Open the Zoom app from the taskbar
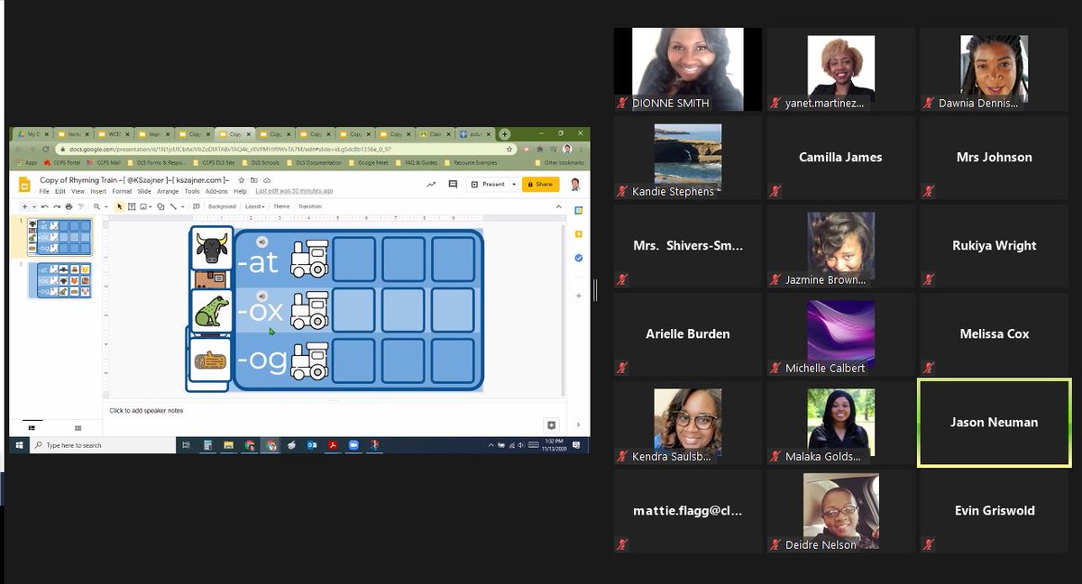Viewport: 1082px width, 584px height. pos(354,444)
